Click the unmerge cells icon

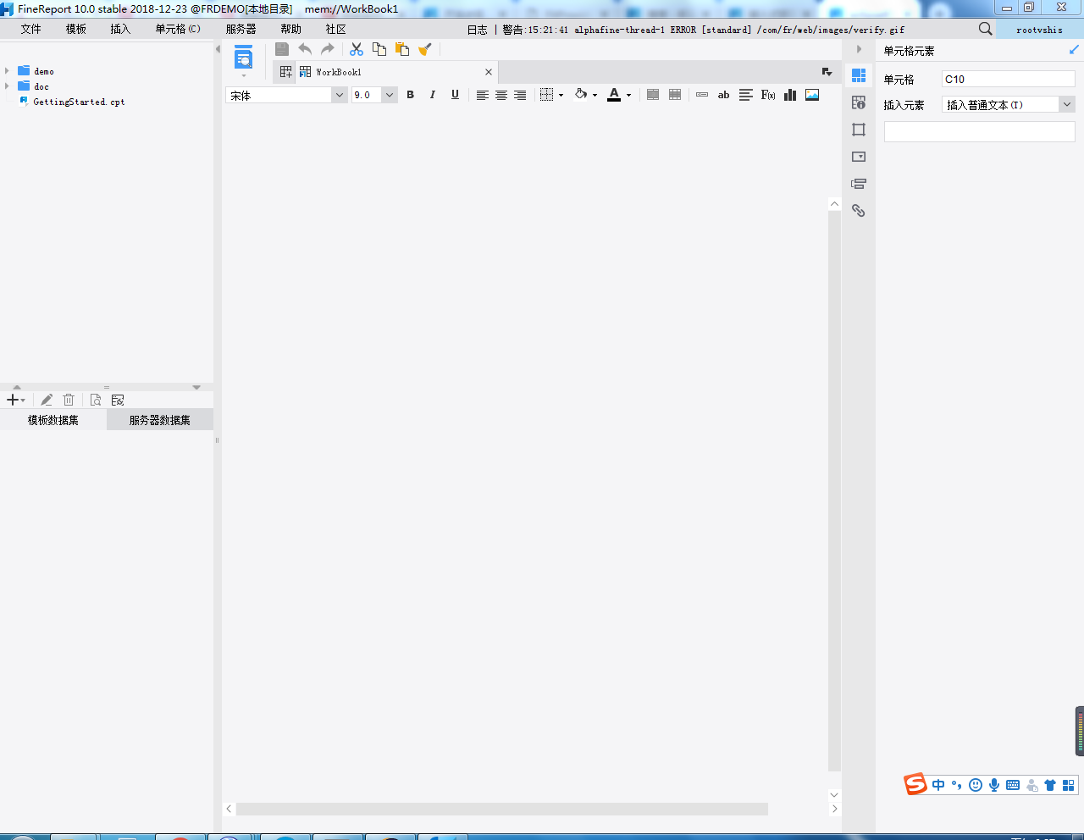point(675,95)
